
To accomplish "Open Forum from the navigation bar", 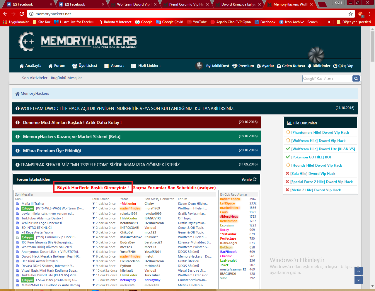I will (x=57, y=66).
